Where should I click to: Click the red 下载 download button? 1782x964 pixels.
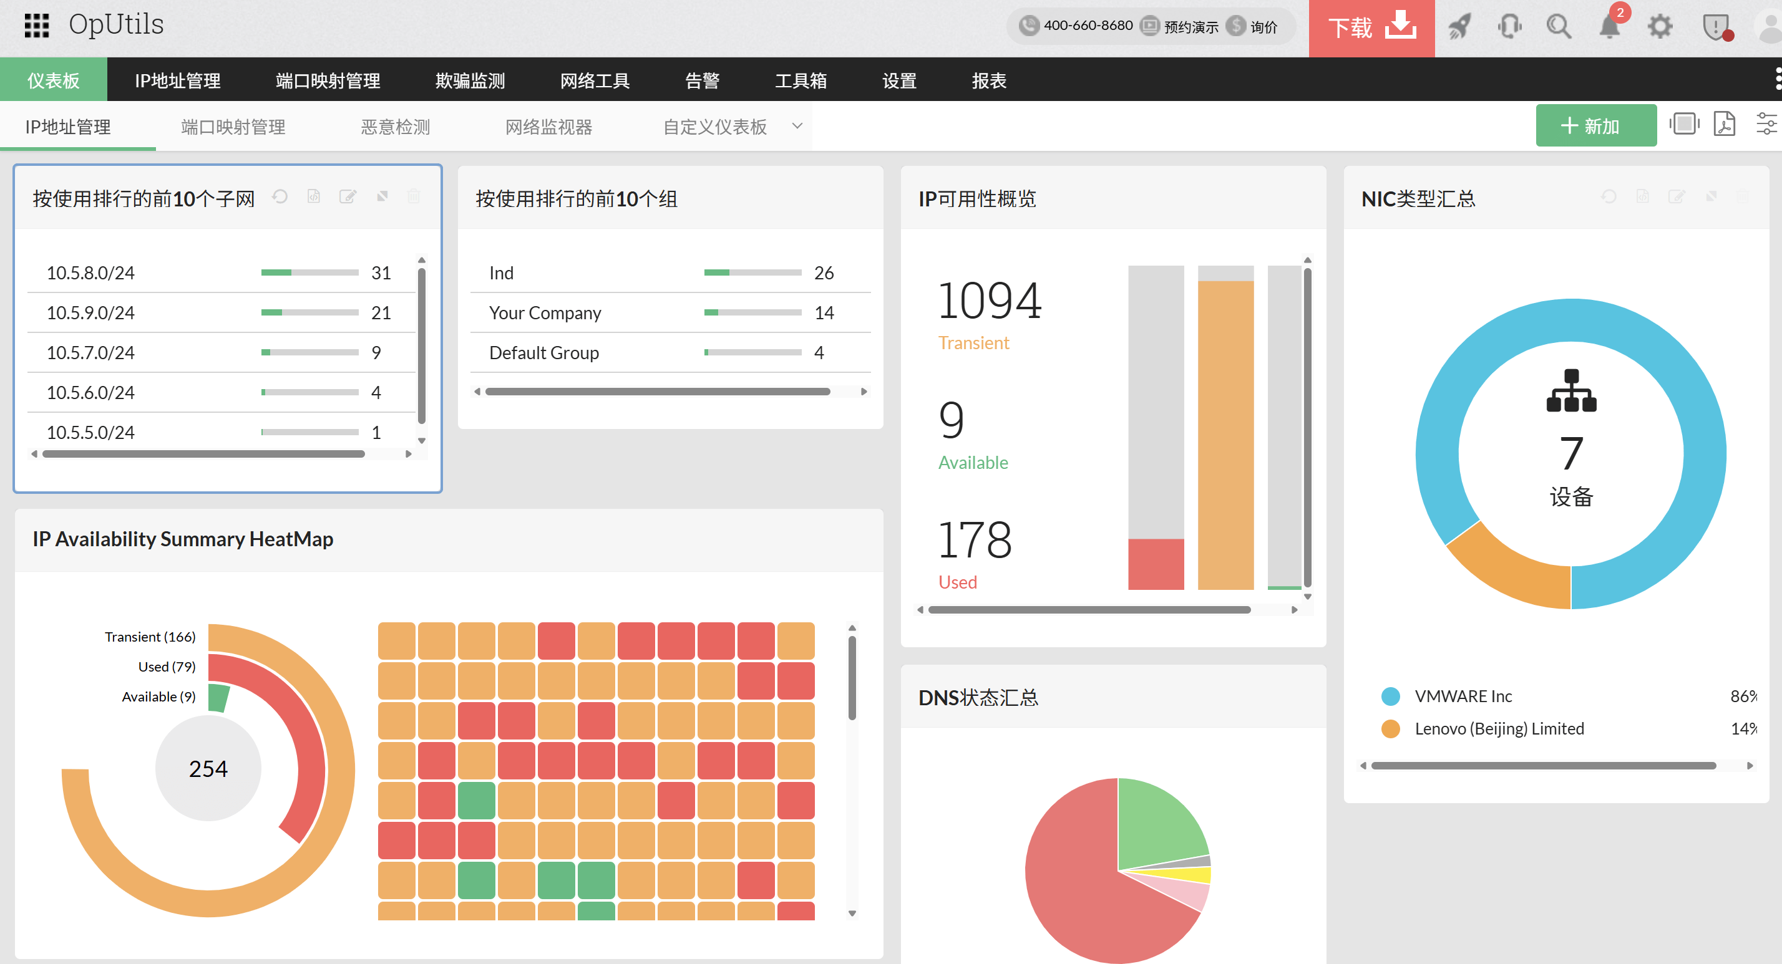(x=1371, y=27)
